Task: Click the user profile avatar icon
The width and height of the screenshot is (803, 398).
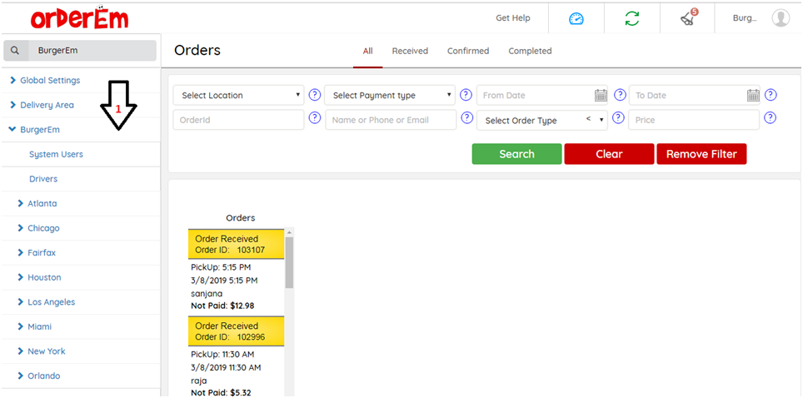Action: 781,18
